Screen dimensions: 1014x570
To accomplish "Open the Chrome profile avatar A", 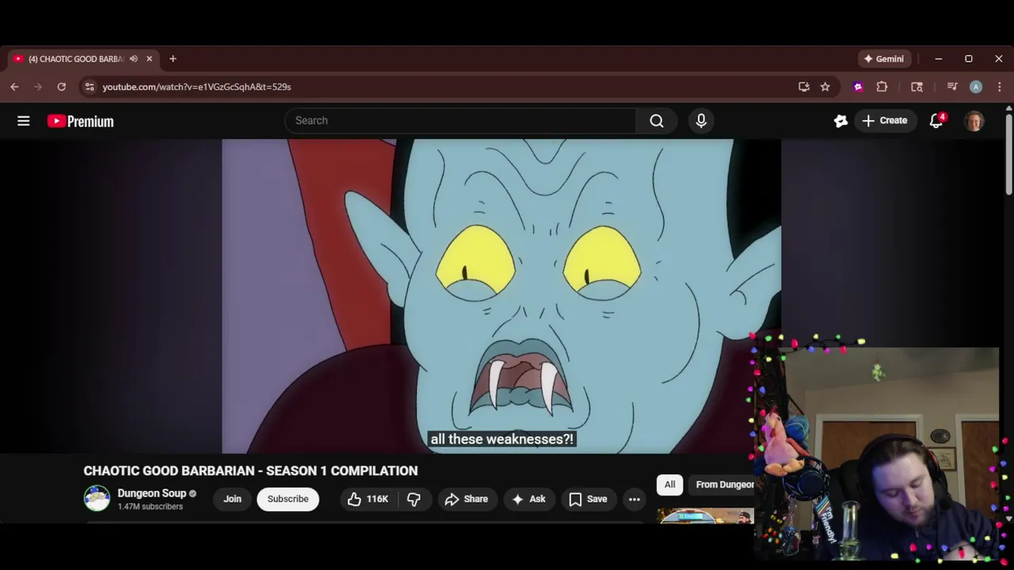I will (x=976, y=87).
